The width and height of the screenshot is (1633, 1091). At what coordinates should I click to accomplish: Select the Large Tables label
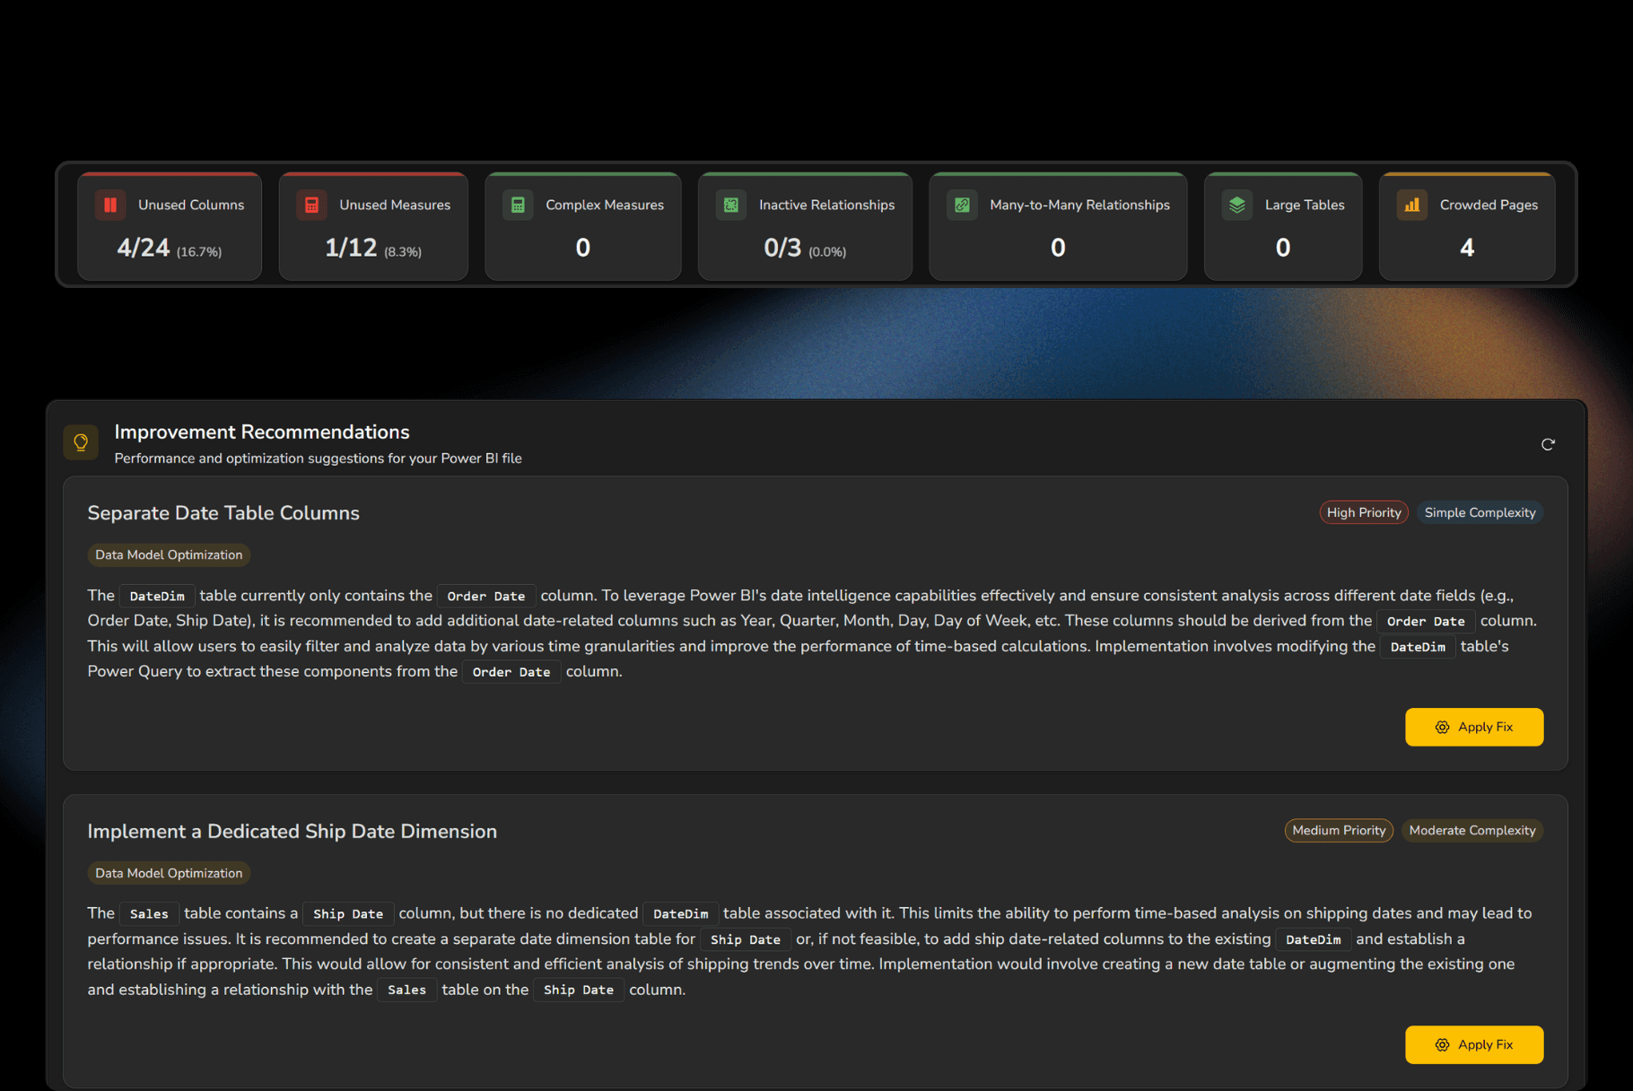[x=1305, y=205]
